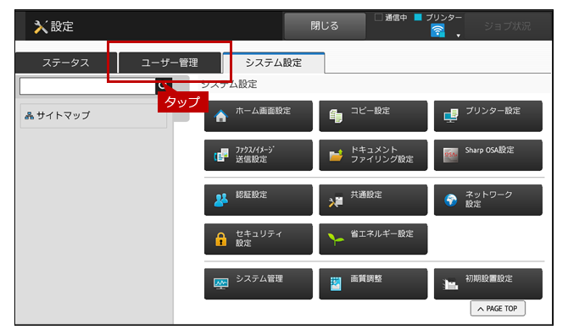
Task: Open コピー設定 copy icon
Action: pyautogui.click(x=336, y=116)
